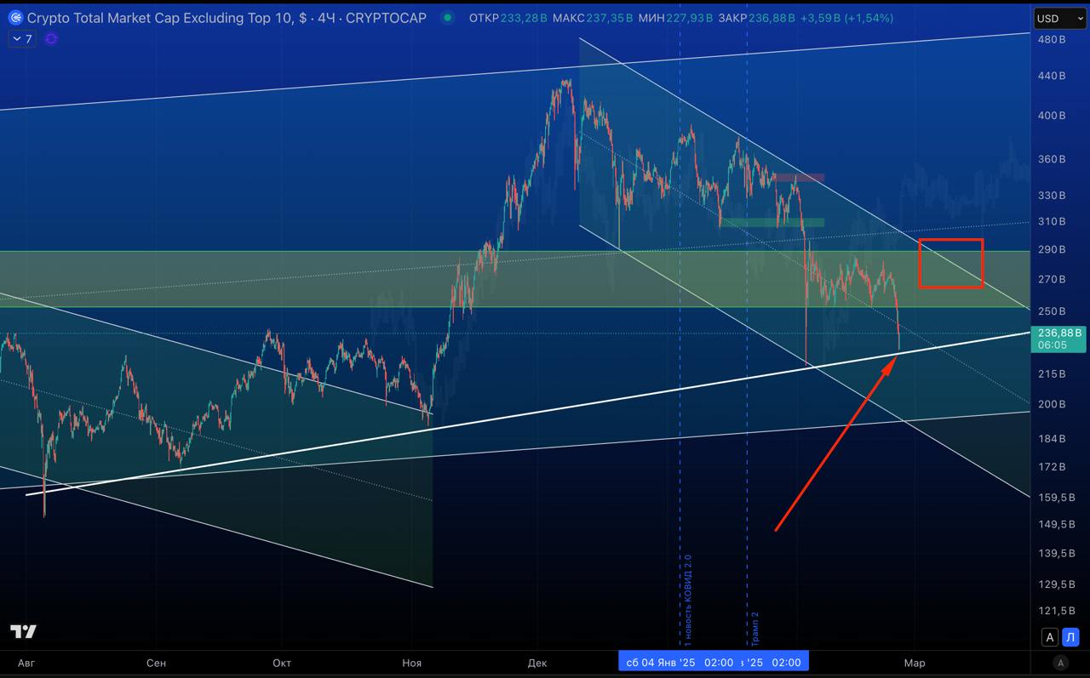Click the round A button in the axis corner
Image resolution: width=1090 pixels, height=678 pixels.
point(1060,663)
